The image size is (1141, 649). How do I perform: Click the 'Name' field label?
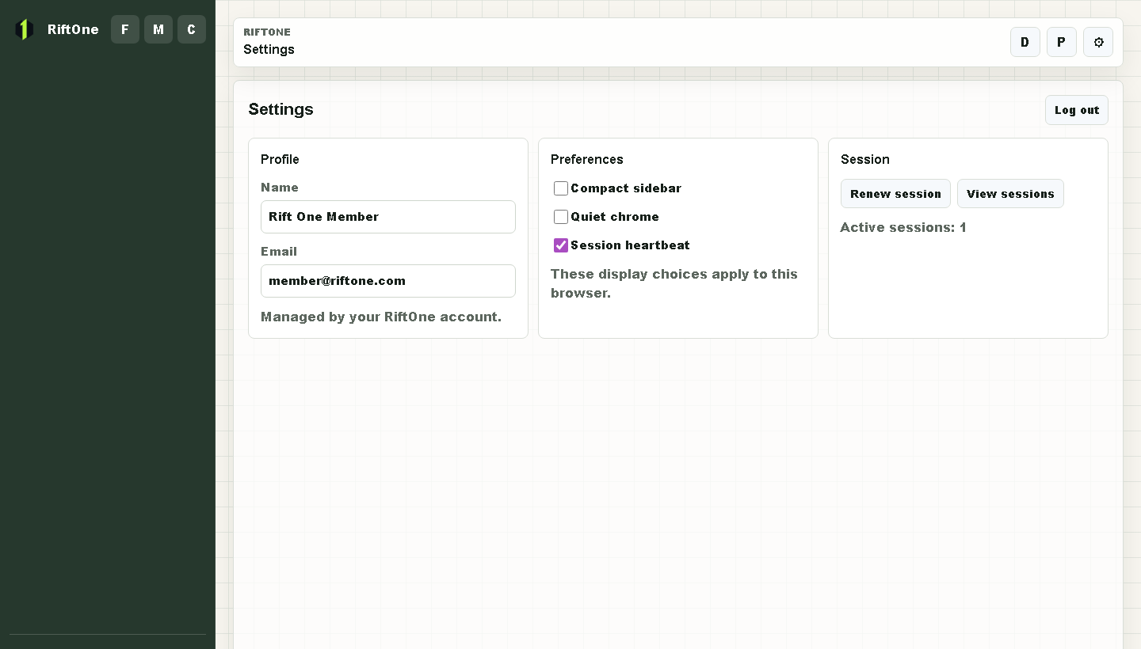pyautogui.click(x=280, y=188)
